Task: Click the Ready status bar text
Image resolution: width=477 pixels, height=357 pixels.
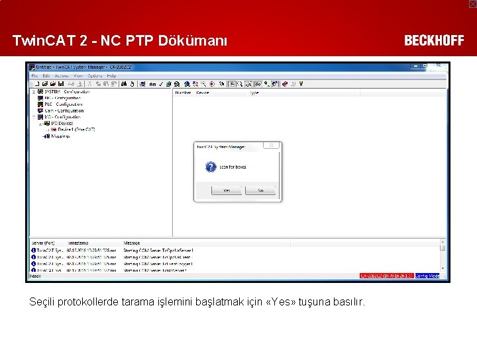Action: coord(35,276)
